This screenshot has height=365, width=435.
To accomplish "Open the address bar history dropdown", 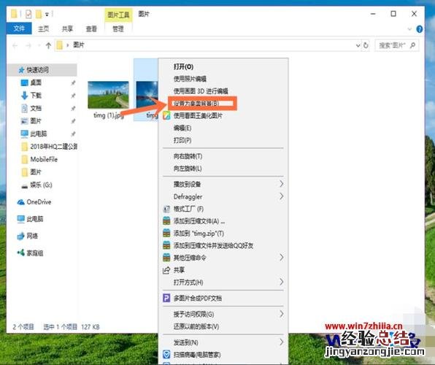I will tap(358, 45).
